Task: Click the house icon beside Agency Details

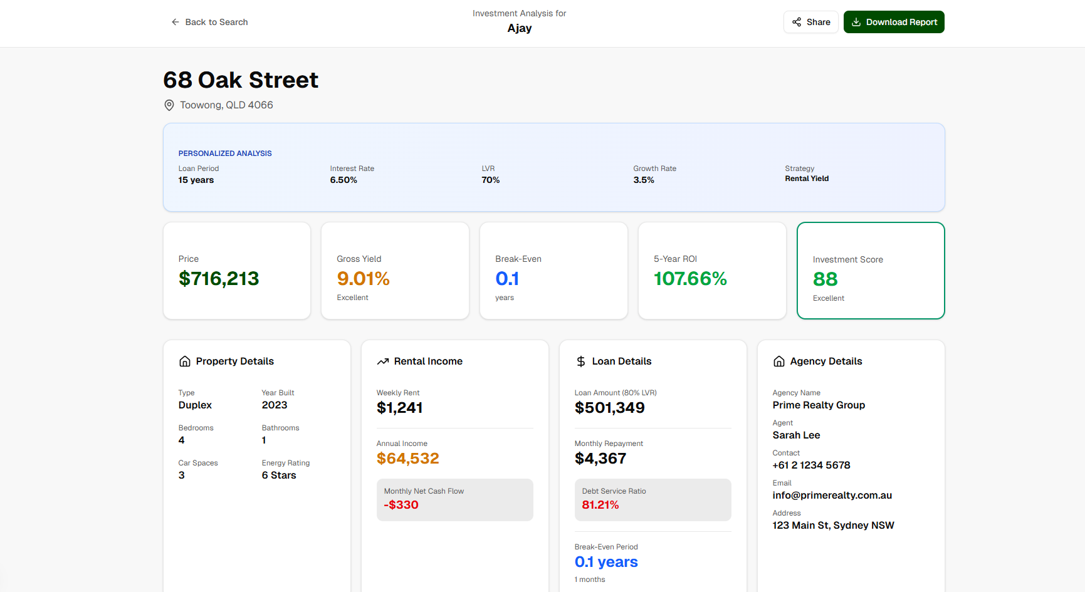Action: click(779, 361)
